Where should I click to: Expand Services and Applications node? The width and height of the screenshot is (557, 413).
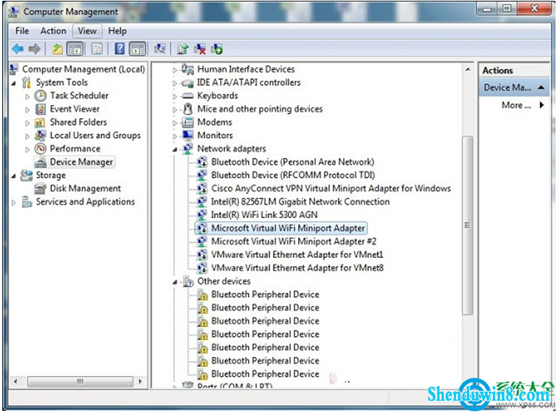pyautogui.click(x=14, y=202)
